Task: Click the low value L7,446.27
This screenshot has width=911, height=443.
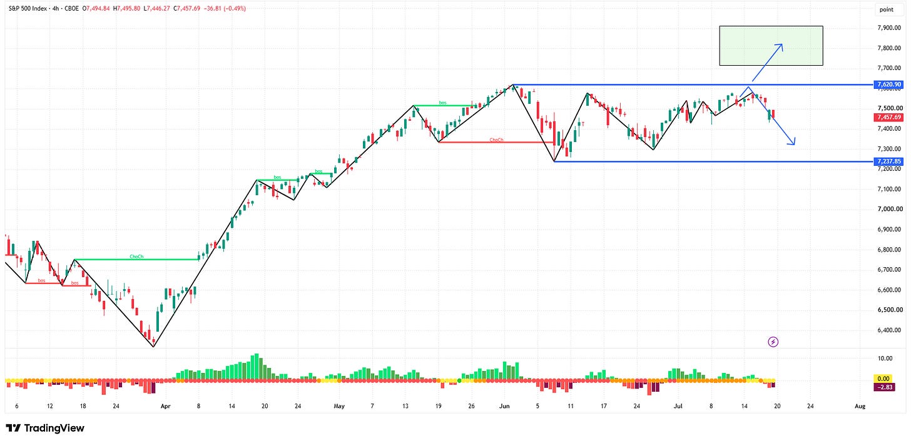Action: [x=157, y=9]
